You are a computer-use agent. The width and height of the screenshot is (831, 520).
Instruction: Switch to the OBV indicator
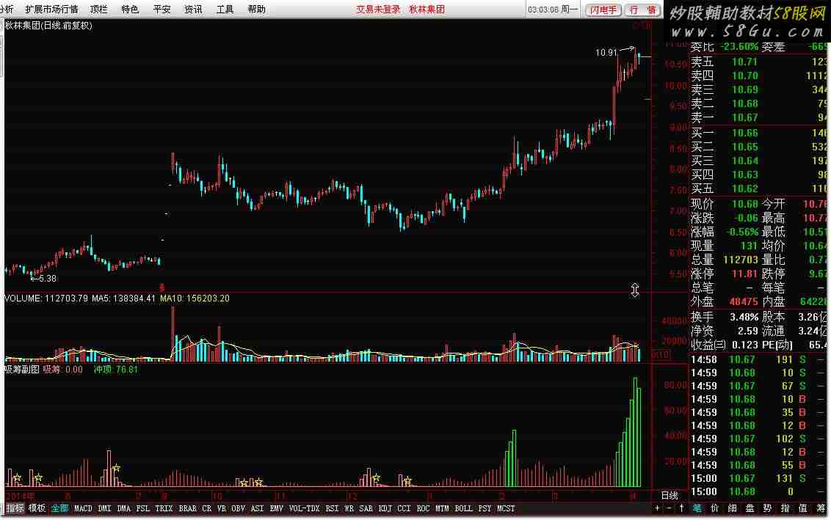239,508
